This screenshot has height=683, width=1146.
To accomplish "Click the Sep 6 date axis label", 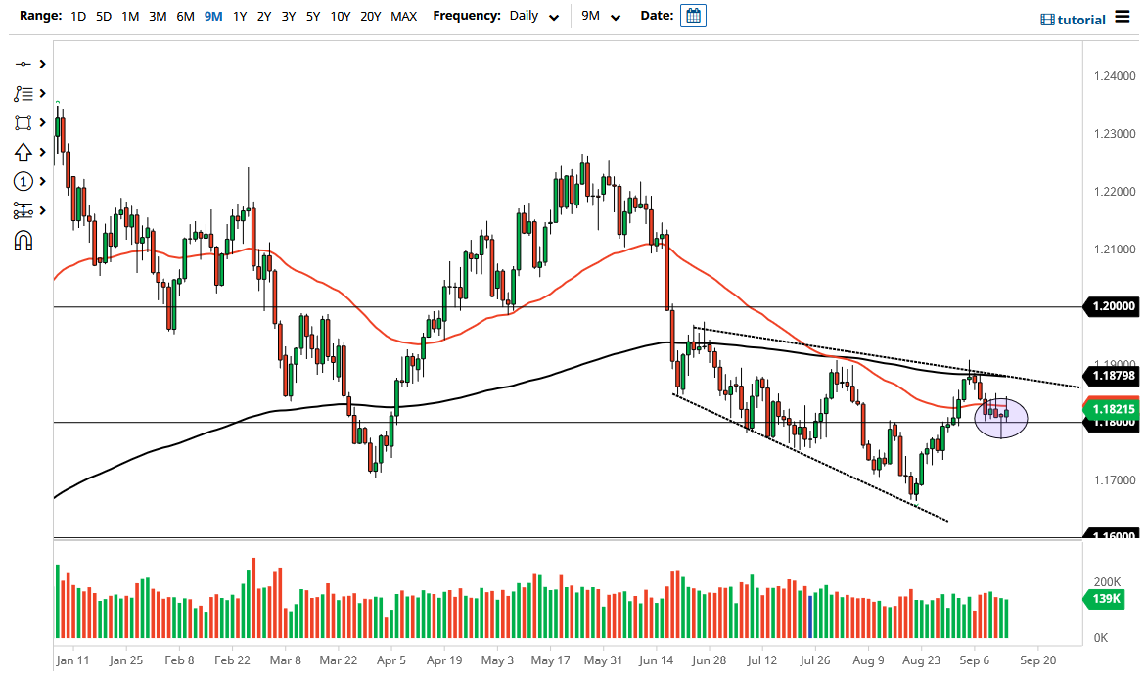I will [974, 660].
